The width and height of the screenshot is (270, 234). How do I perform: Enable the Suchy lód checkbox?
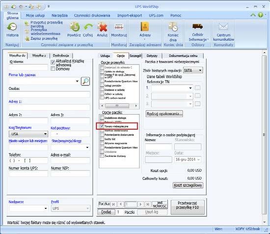coord(102,139)
